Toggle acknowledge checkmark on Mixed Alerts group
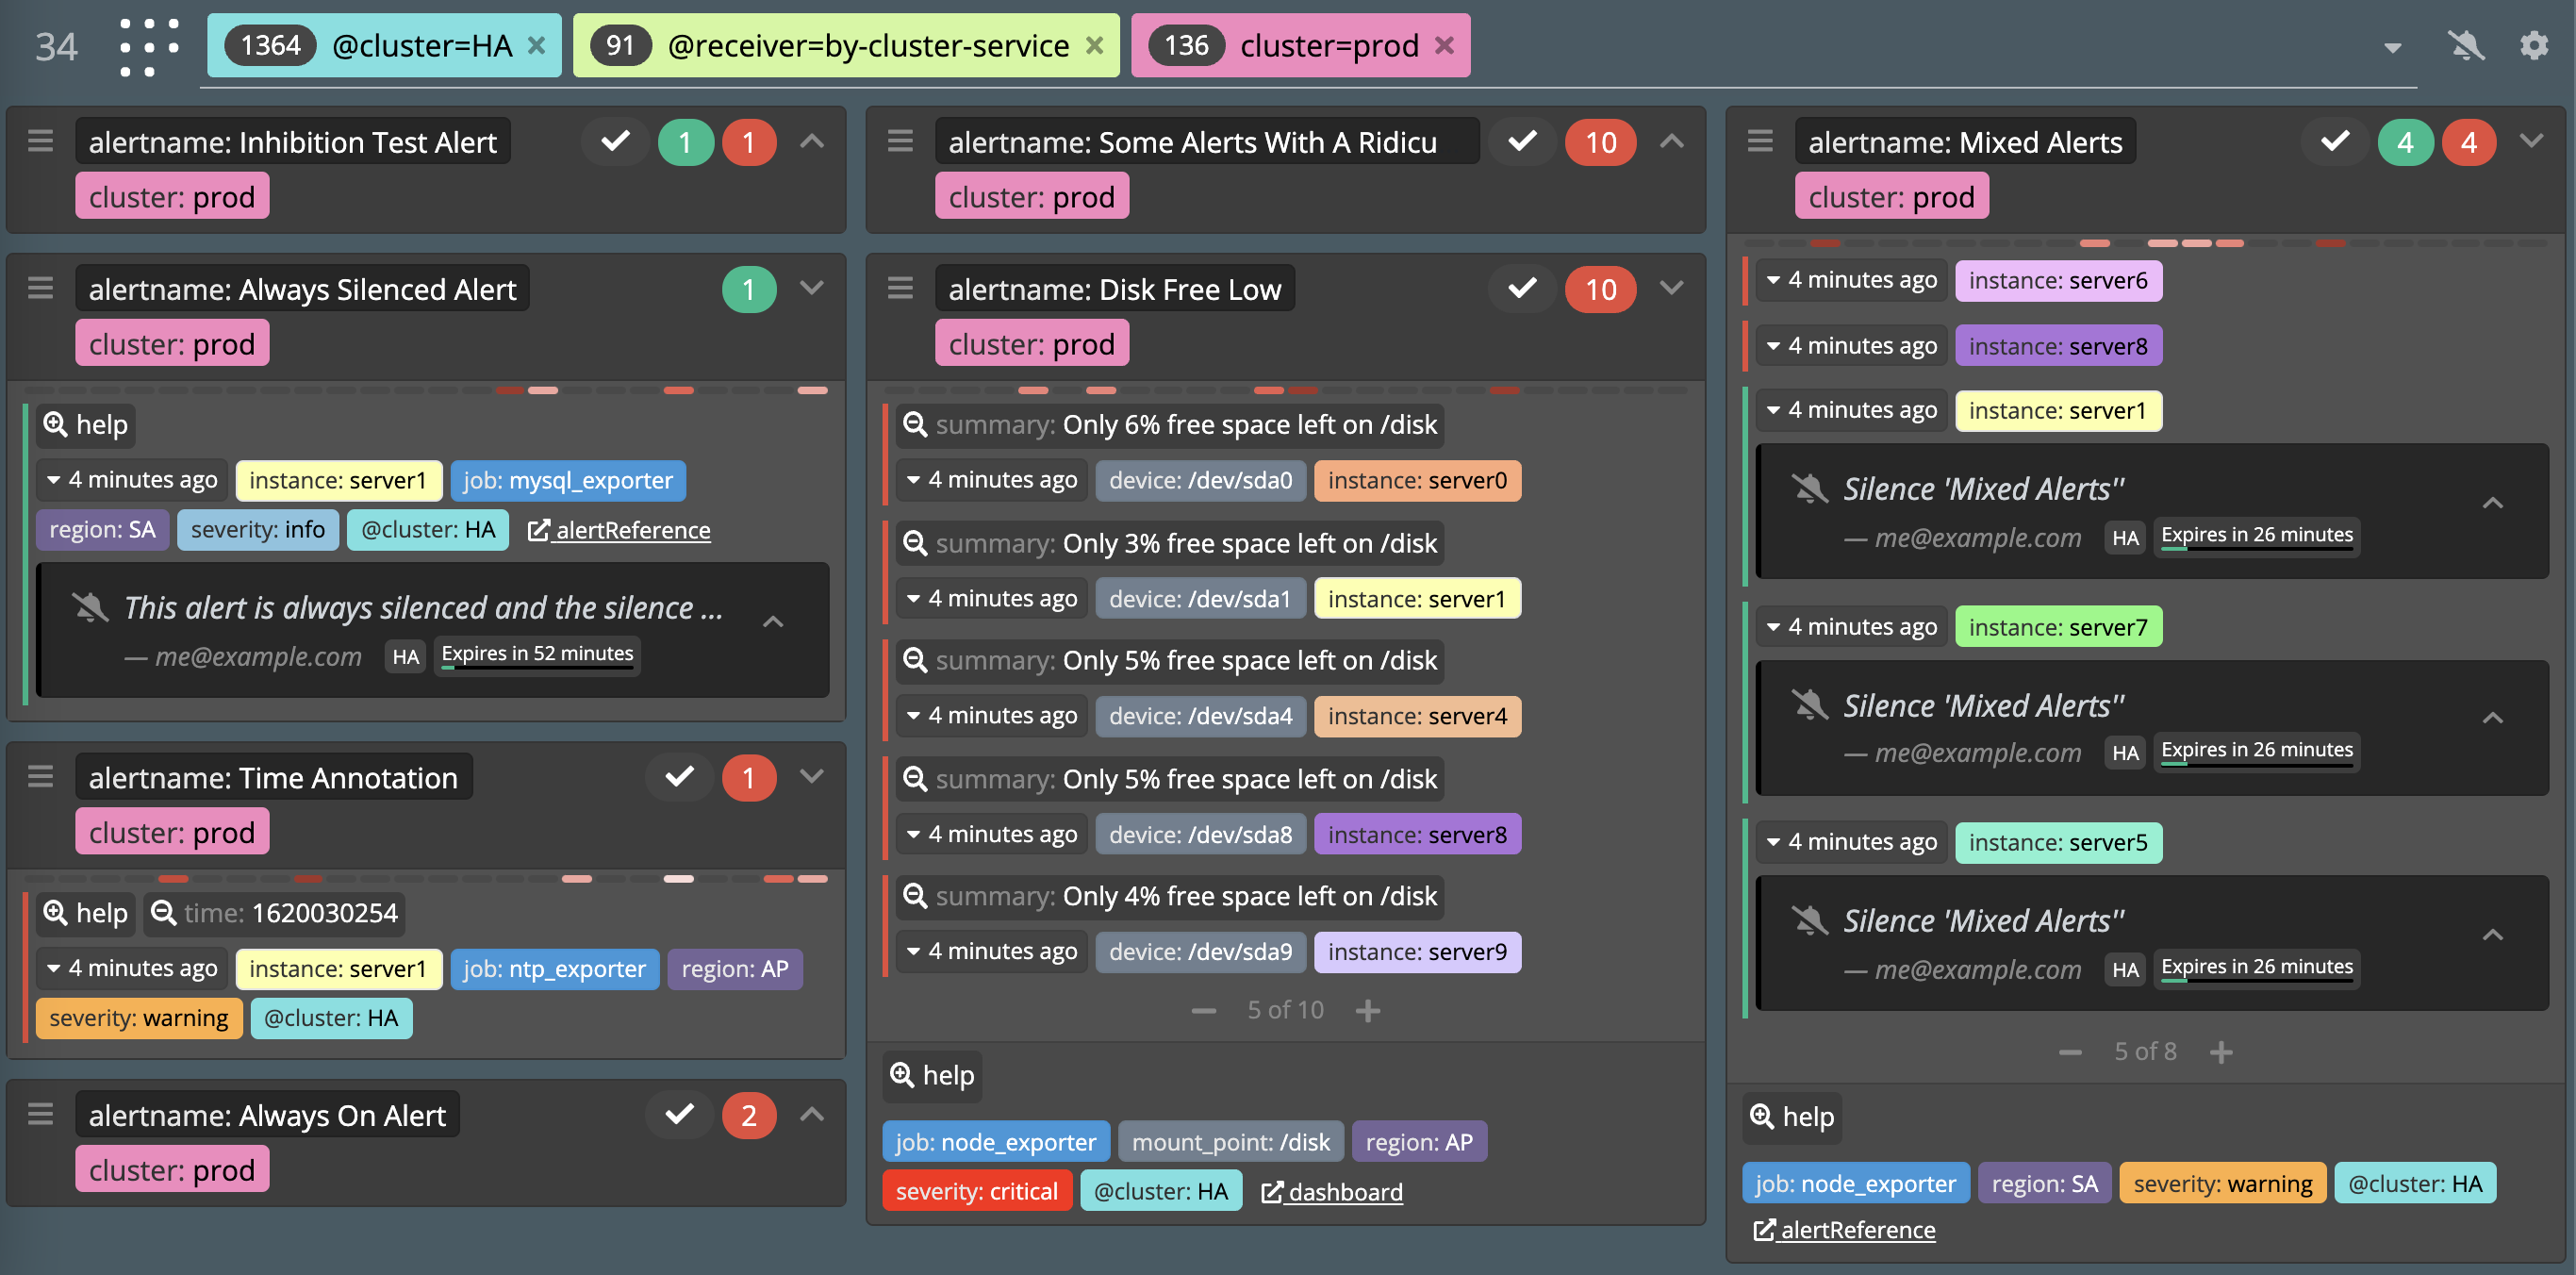 [x=2333, y=142]
